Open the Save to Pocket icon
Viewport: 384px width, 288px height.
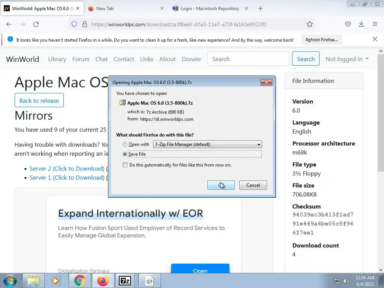348,24
